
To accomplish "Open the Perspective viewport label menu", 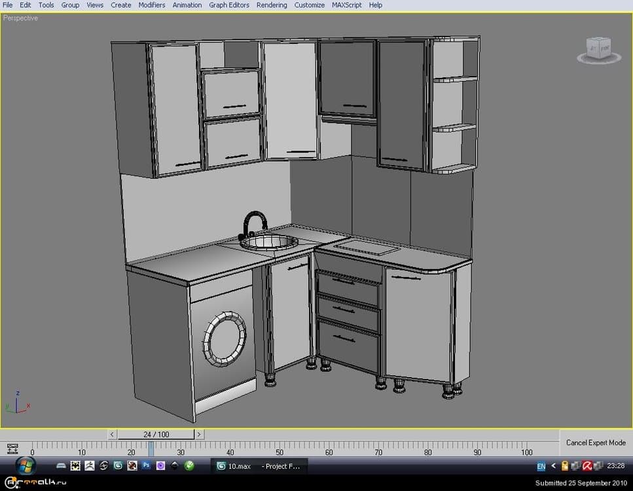I will [x=20, y=18].
